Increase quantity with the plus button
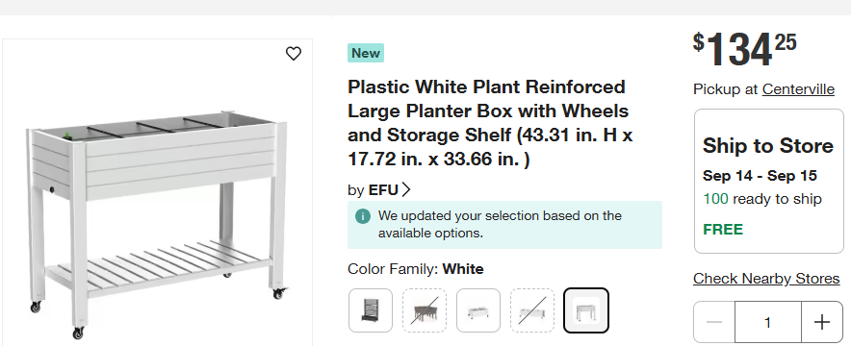Screen dimensions: 851x346 tap(822, 322)
